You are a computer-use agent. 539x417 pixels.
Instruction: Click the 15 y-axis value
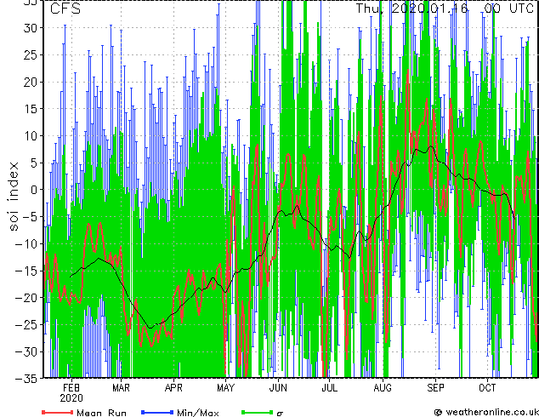[x=31, y=109]
